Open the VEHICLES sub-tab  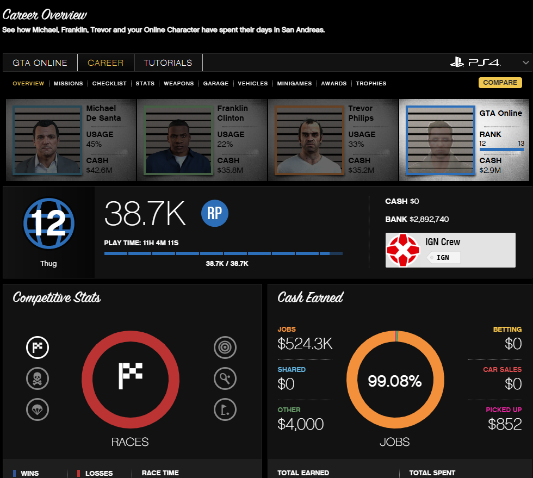click(253, 83)
